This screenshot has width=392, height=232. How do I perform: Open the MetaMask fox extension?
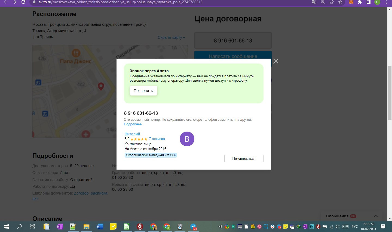351,2
